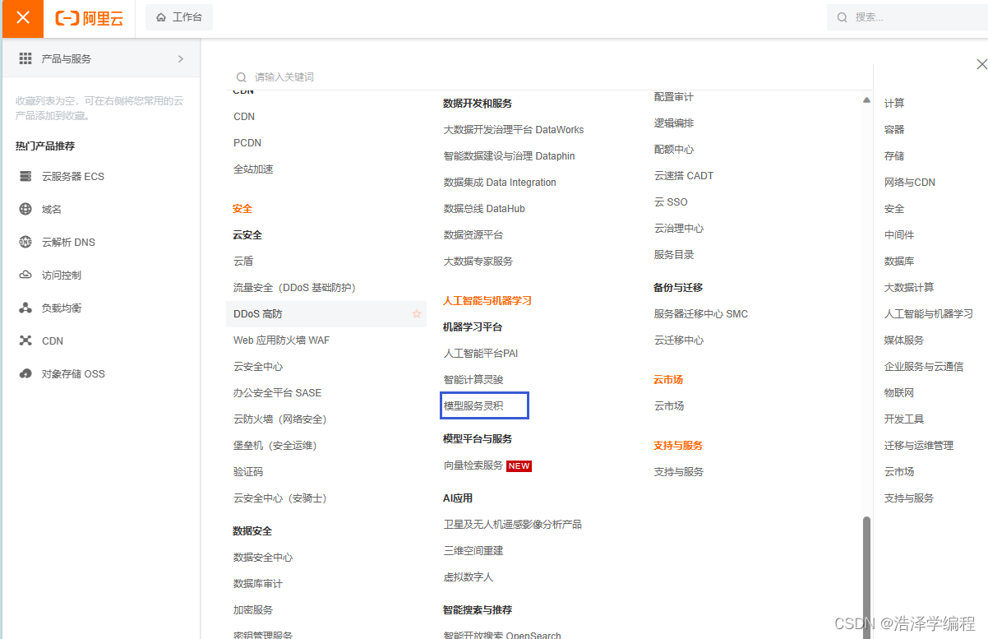Click the scrollbar up arrow in product panel
Image resolution: width=988 pixels, height=639 pixels.
point(866,99)
